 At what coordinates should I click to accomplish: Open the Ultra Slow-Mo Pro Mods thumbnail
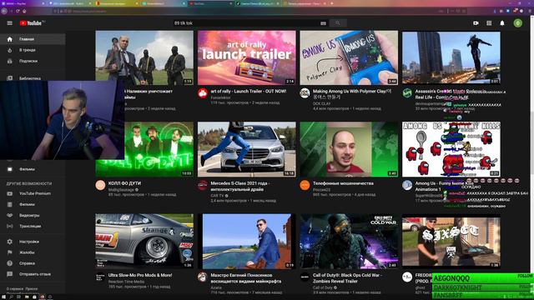[x=144, y=241]
